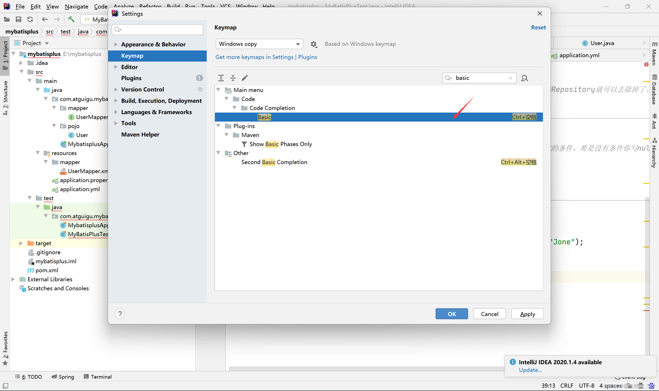Expand Appearance & Behavior settings section
The width and height of the screenshot is (659, 391).
click(116, 44)
